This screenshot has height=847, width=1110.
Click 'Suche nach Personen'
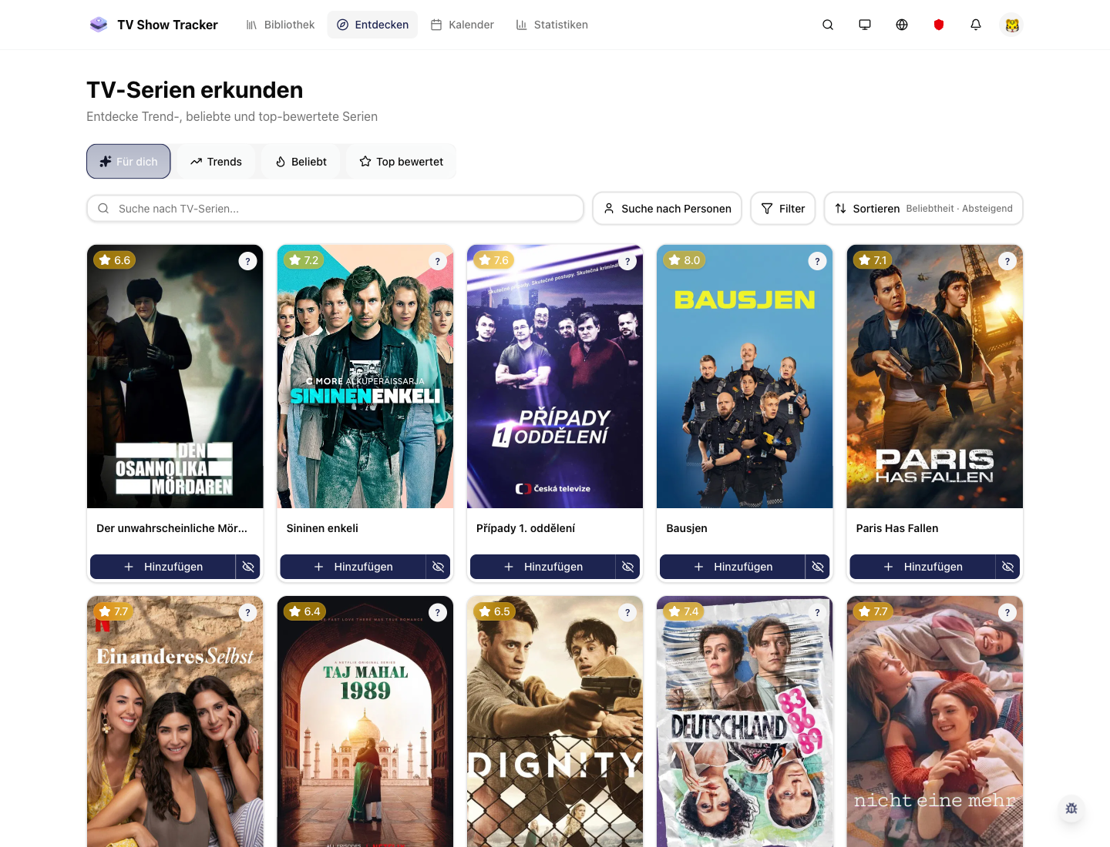(x=667, y=208)
